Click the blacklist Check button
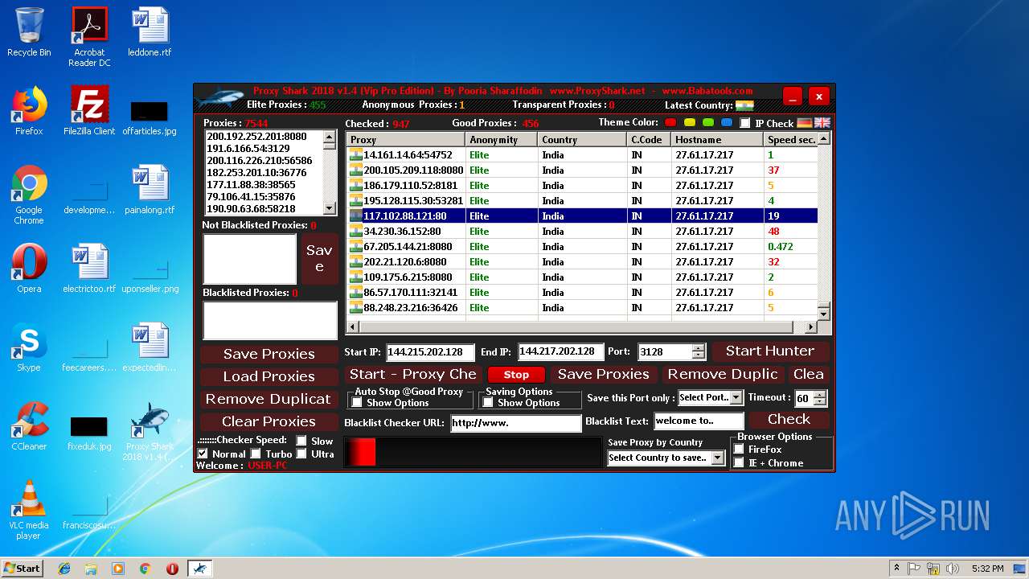 789,420
